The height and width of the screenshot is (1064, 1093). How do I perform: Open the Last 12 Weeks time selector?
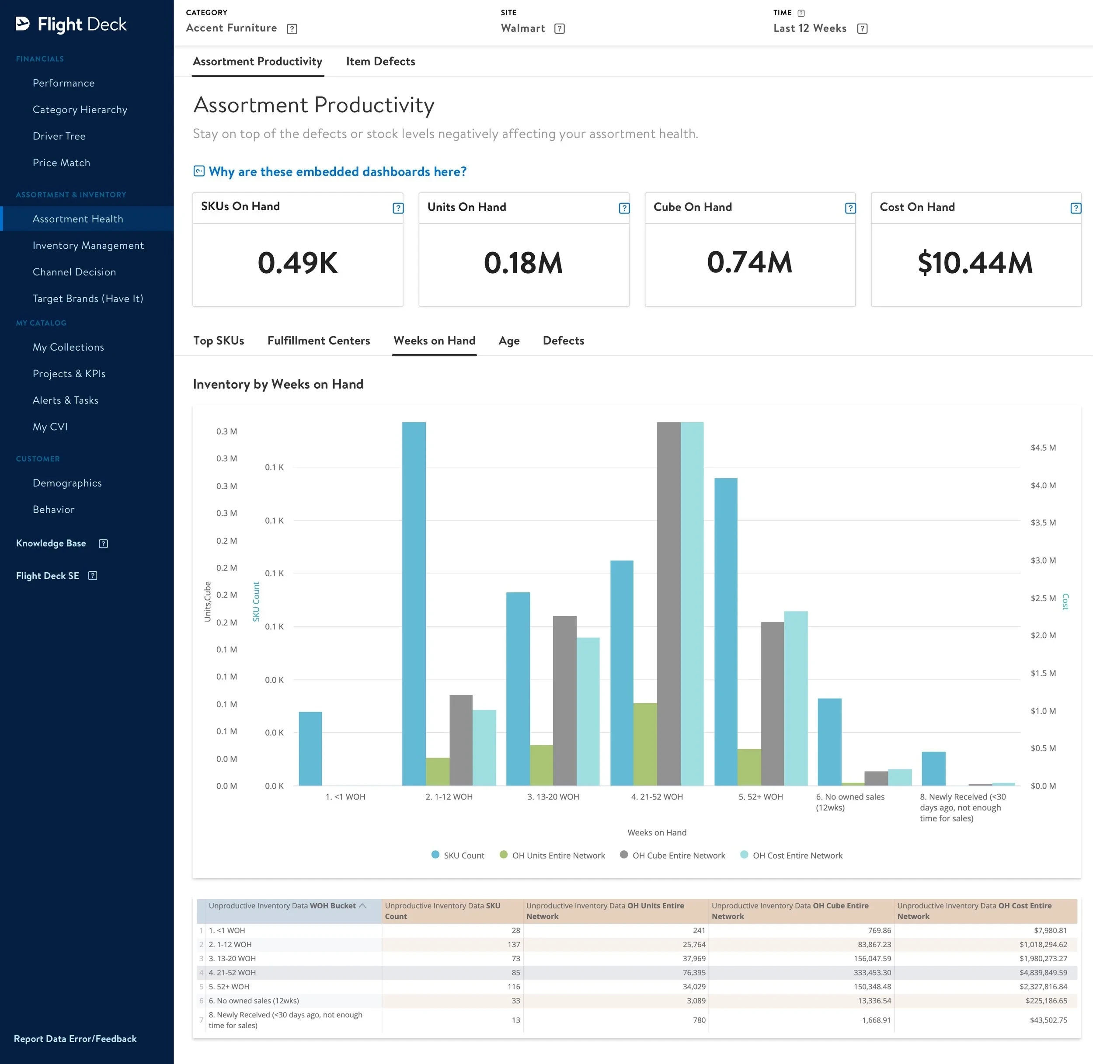[810, 28]
